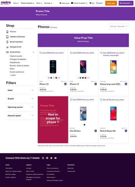Image resolution: width=135 pixels, height=187 pixels.
Task: Open Instagram icon in footer
Action: point(43,158)
